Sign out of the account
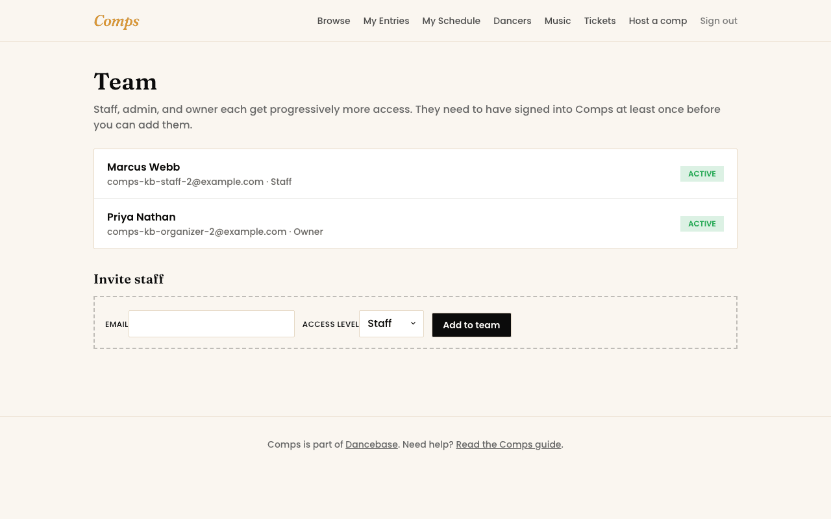831x519 pixels. point(719,21)
